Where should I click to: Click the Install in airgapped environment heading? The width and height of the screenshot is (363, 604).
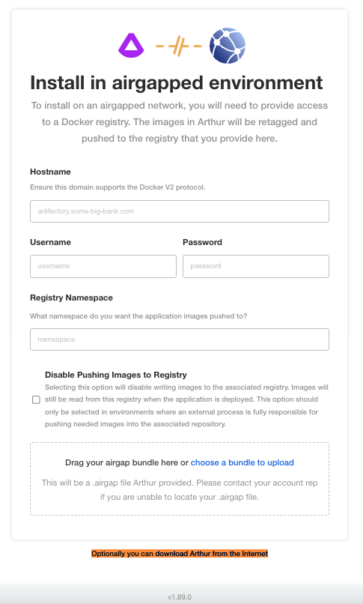pyautogui.click(x=177, y=82)
